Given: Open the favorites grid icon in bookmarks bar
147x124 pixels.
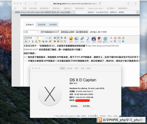Looking at the screenshot, I should (15, 8).
